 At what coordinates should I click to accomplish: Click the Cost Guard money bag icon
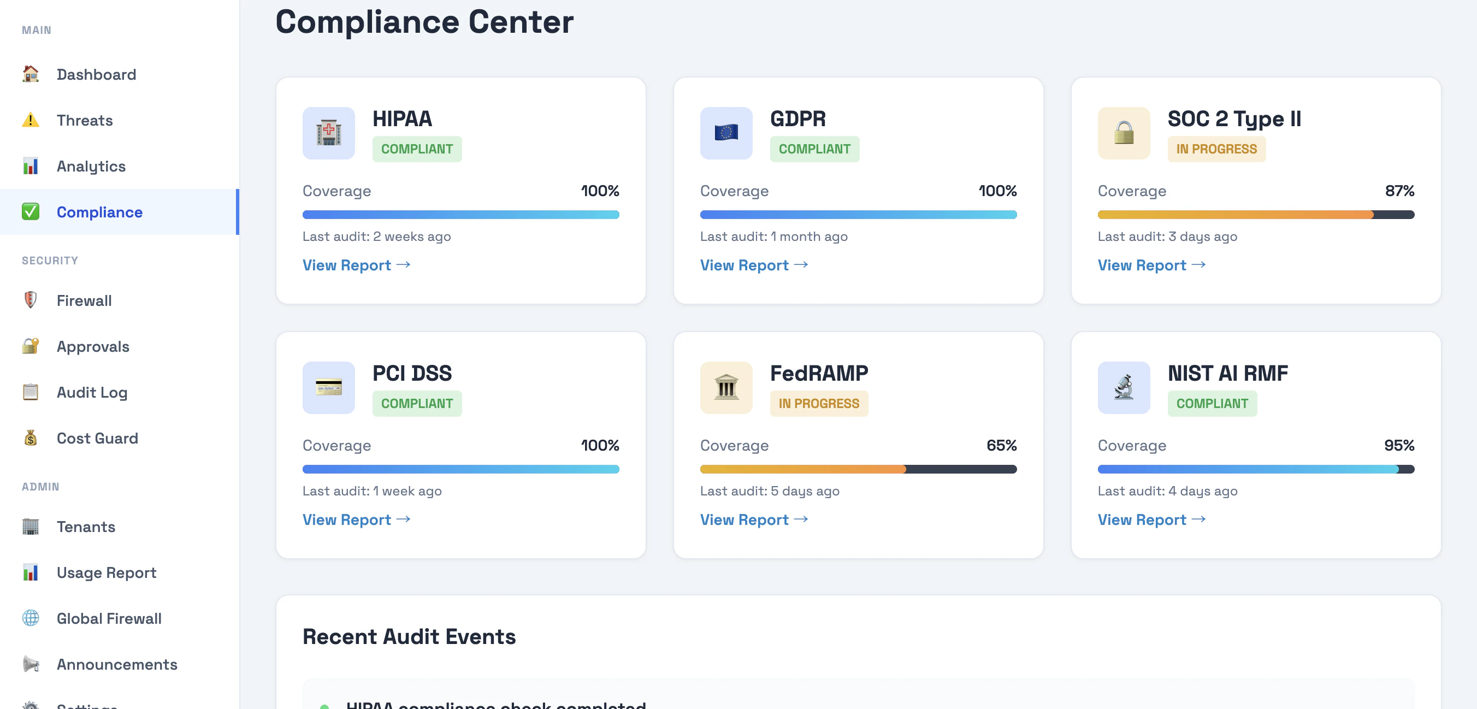click(31, 438)
